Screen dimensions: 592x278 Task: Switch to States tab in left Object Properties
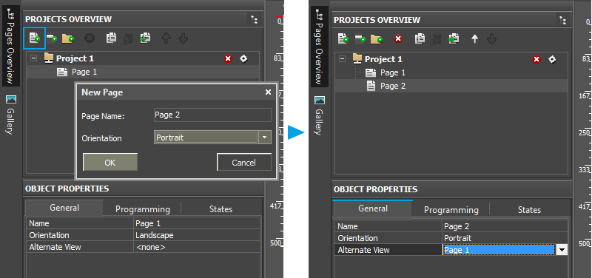point(221,209)
